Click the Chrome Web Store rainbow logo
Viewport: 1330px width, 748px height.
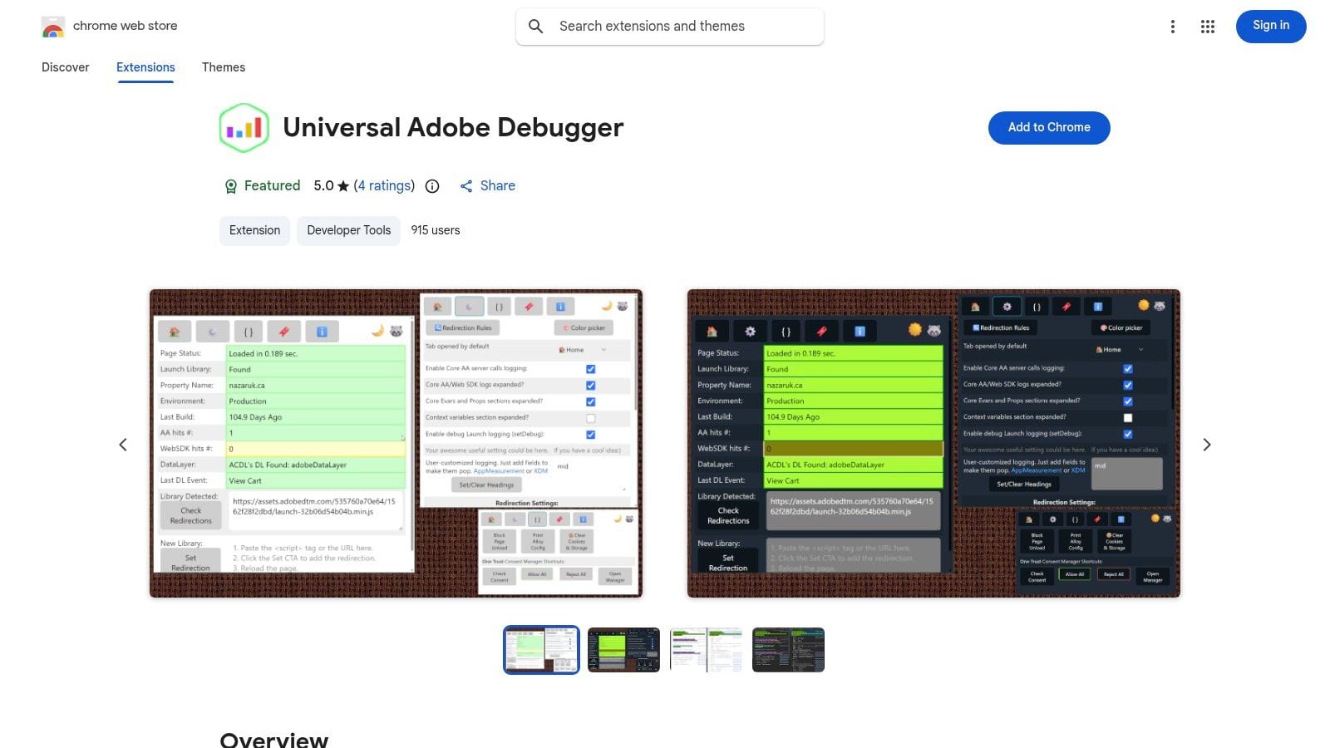[53, 27]
